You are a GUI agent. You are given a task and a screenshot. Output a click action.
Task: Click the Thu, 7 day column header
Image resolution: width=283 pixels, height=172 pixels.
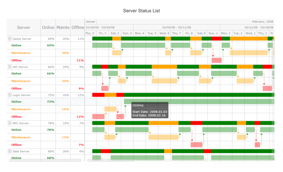[x=176, y=33]
